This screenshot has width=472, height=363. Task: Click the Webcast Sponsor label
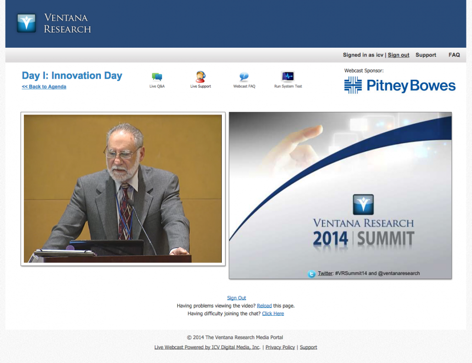[x=364, y=71]
